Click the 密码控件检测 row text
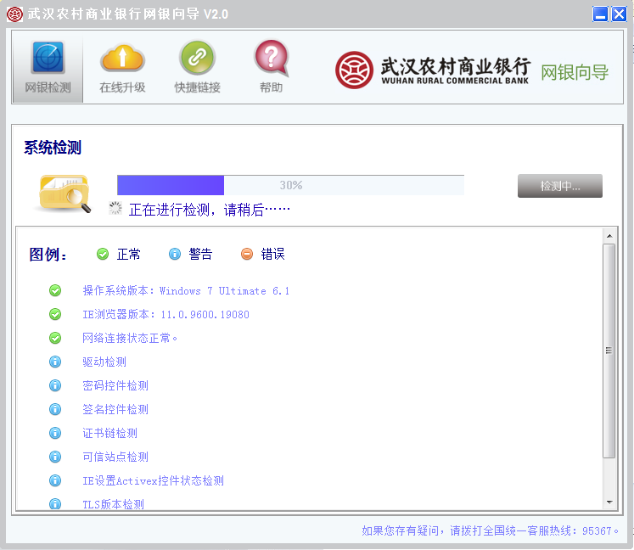634x550 pixels. (x=115, y=386)
